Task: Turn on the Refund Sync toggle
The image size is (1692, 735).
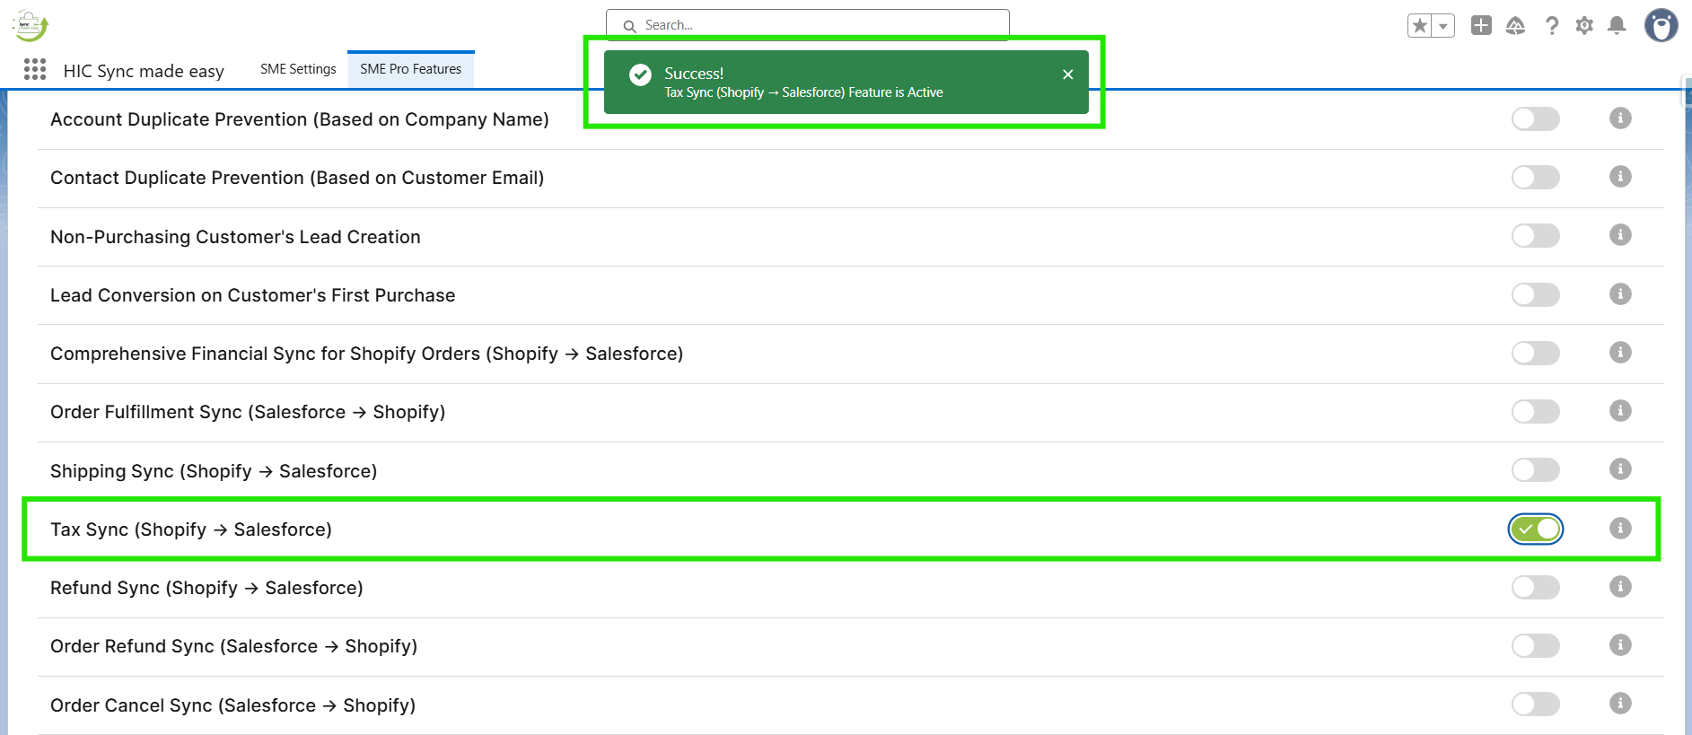Action: coord(1535,588)
